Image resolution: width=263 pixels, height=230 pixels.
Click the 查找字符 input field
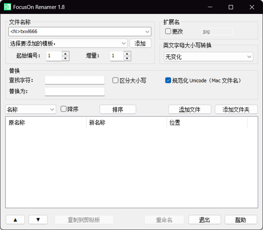click(75, 80)
